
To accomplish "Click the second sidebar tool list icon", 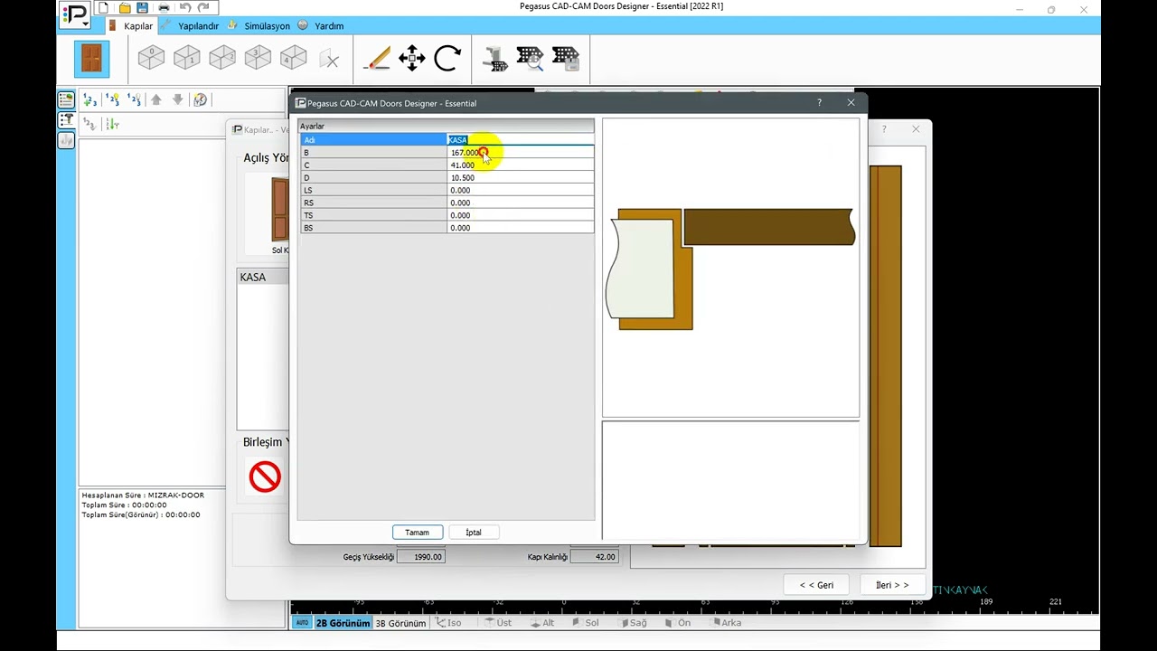I will coord(66,120).
